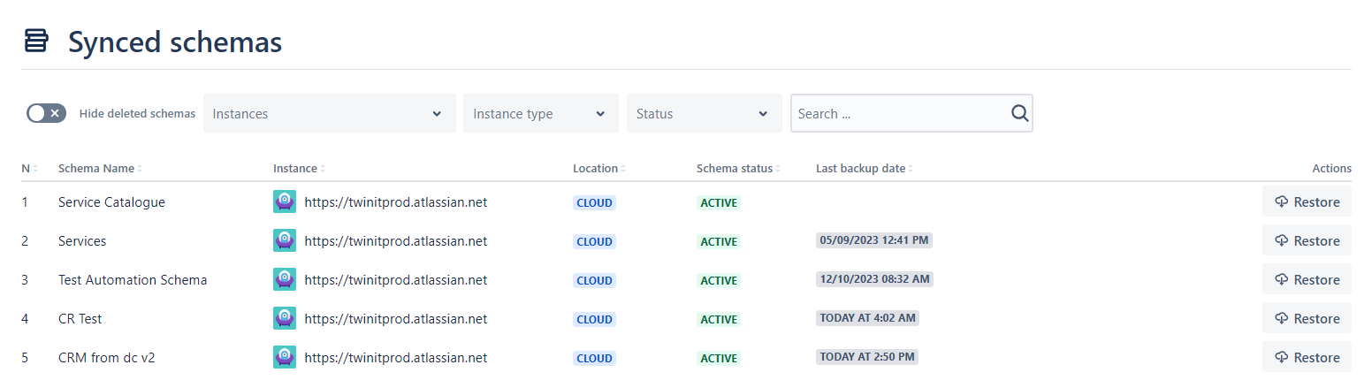This screenshot has width=1372, height=380.
Task: Restore the CRM from dc v2 schema
Action: click(x=1307, y=357)
